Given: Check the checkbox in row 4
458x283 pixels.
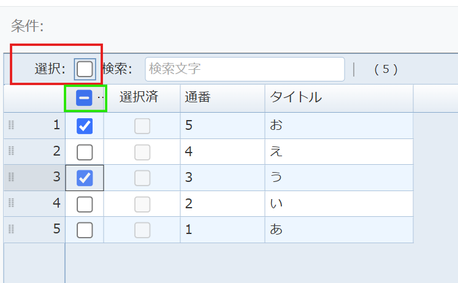Looking at the screenshot, I should (x=85, y=204).
